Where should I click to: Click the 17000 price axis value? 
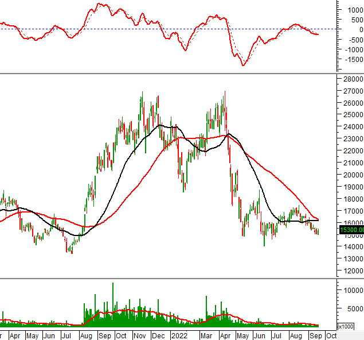[353, 211]
